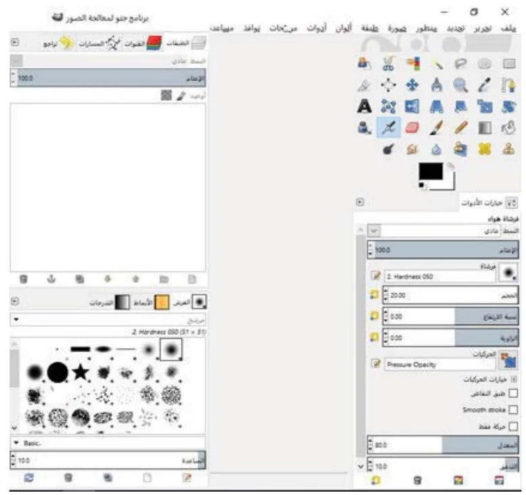Open the tool options tab configuration menu
This screenshot has height=495, width=526.
tap(360, 202)
